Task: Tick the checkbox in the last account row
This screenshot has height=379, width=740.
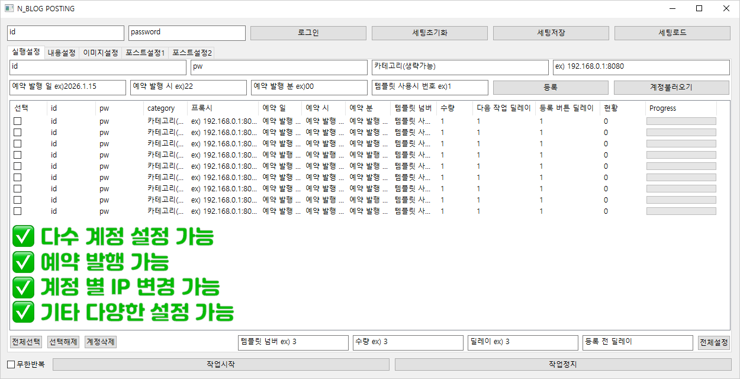Action: click(18, 211)
